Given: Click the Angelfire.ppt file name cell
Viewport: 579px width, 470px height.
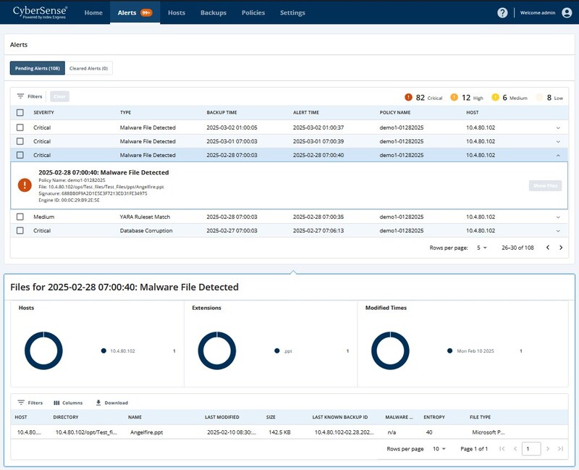Looking at the screenshot, I should (x=147, y=432).
